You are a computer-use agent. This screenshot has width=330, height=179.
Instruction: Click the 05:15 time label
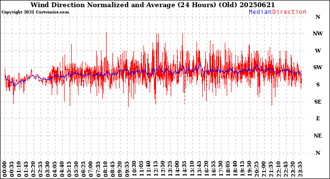(69, 169)
